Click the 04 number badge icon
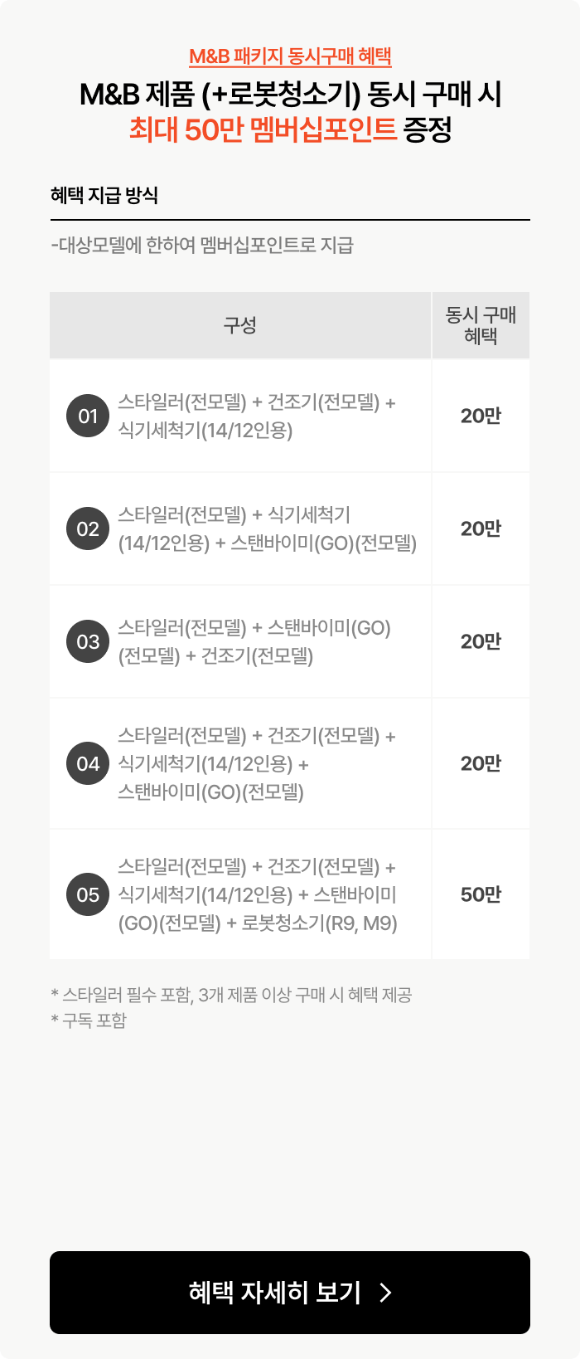Viewport: 580px width, 1359px height. point(88,763)
